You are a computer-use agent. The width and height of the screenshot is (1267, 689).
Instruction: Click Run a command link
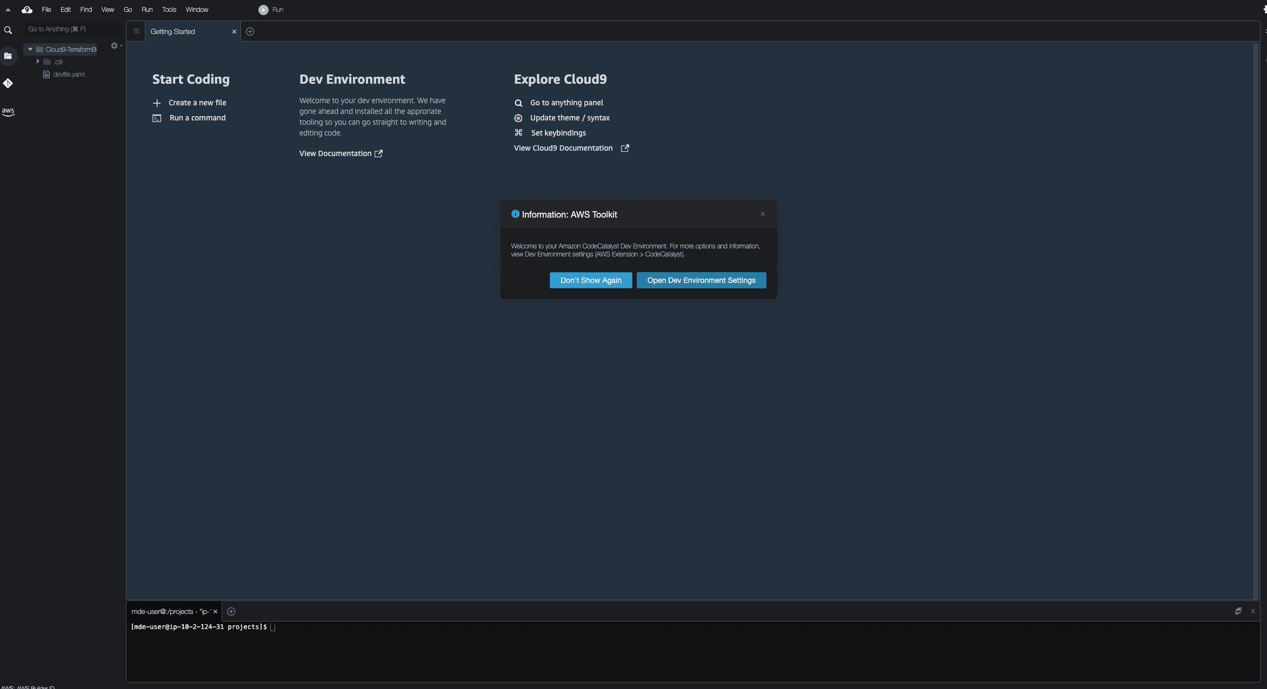click(x=197, y=118)
